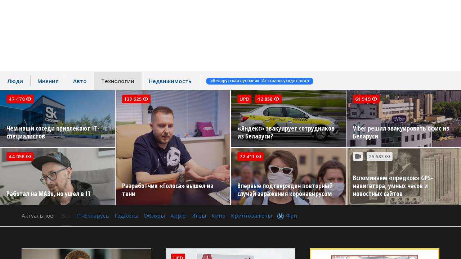Viewport: 461px width, 259px height.
Task: Click the 42 858 views badge
Action: tap(268, 99)
